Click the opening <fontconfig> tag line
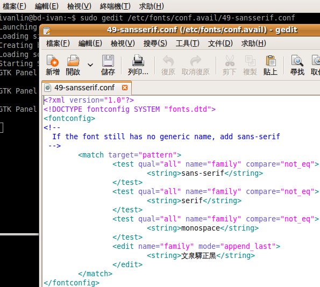The height and width of the screenshot is (287, 320). click(69, 119)
